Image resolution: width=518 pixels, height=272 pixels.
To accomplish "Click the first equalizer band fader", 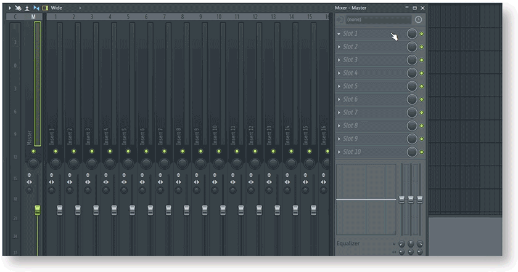I will (x=401, y=199).
